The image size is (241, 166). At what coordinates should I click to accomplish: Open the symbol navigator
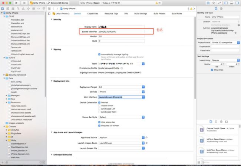(x=13, y=9)
